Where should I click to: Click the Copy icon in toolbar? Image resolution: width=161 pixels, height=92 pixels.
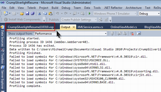click(45, 13)
